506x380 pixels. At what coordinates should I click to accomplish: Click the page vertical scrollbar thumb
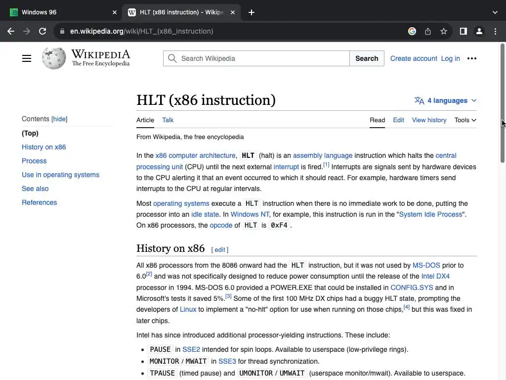point(503,103)
